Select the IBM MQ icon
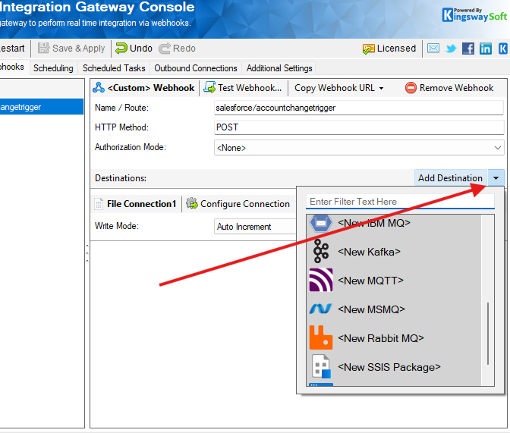Screen dimensions: 510x433 (321, 223)
